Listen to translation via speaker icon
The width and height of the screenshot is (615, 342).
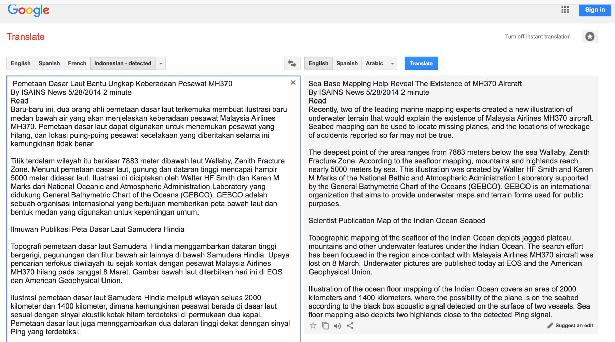338,326
